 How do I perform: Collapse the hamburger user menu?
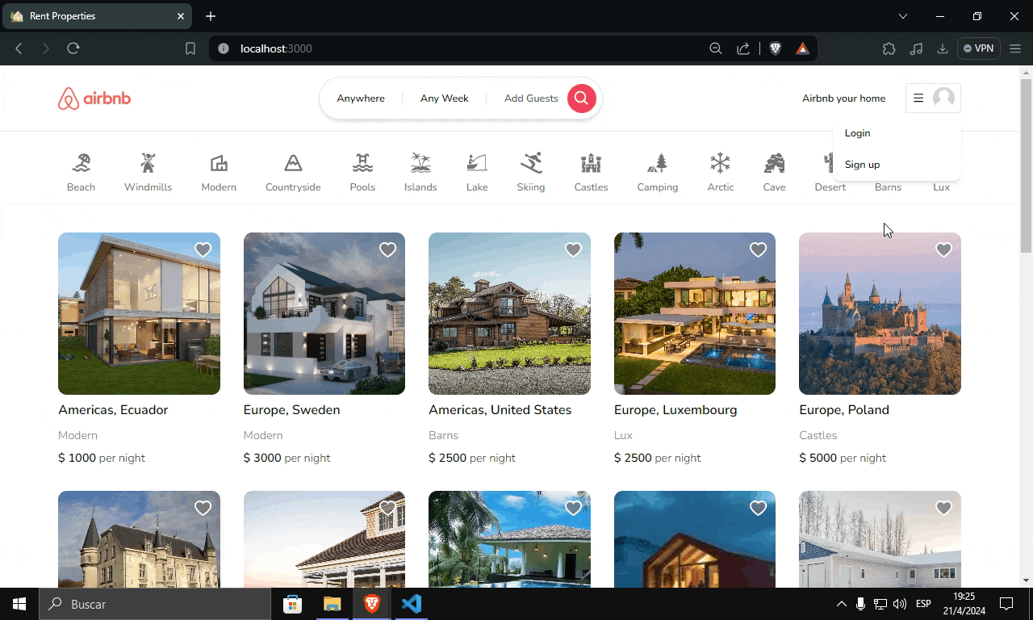coord(918,98)
